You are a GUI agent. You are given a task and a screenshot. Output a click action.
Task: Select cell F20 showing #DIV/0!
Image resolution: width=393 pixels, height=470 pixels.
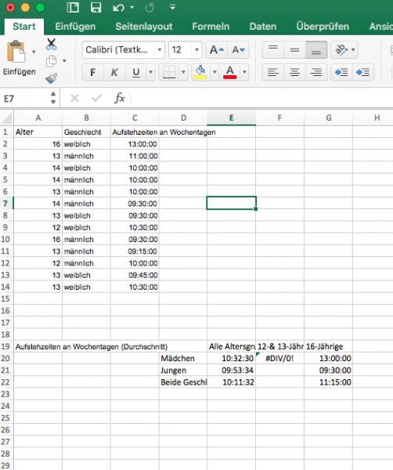click(279, 358)
